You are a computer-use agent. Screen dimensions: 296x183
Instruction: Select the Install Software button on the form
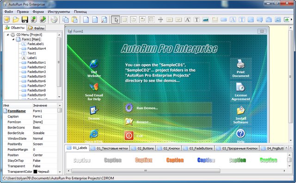pos(240,115)
